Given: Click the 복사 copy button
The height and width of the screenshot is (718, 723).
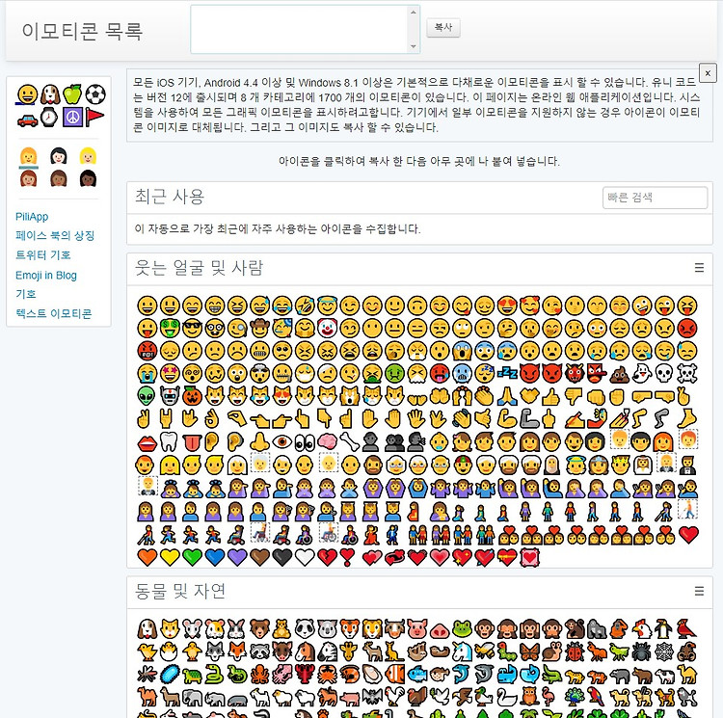Looking at the screenshot, I should (443, 28).
